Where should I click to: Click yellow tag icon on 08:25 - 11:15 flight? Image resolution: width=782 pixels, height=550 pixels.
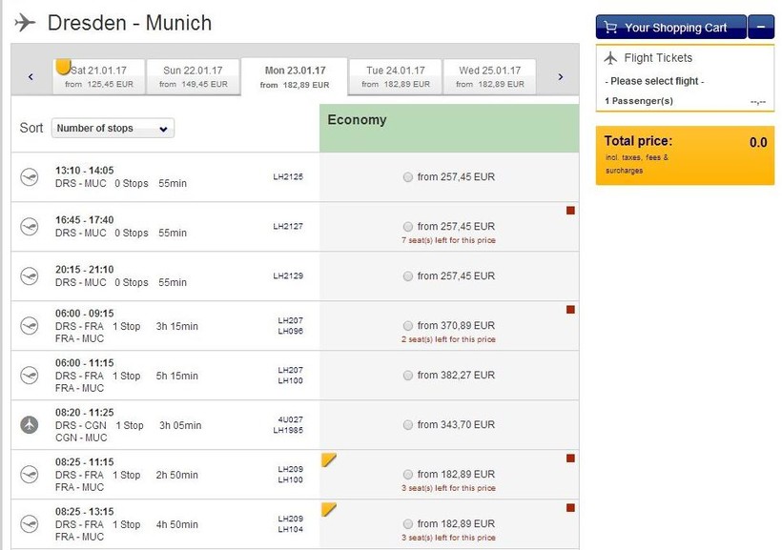(x=329, y=460)
